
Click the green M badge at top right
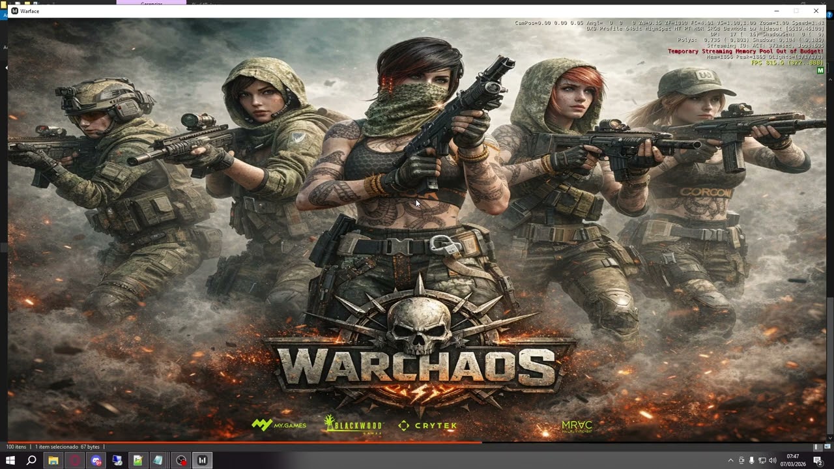820,70
